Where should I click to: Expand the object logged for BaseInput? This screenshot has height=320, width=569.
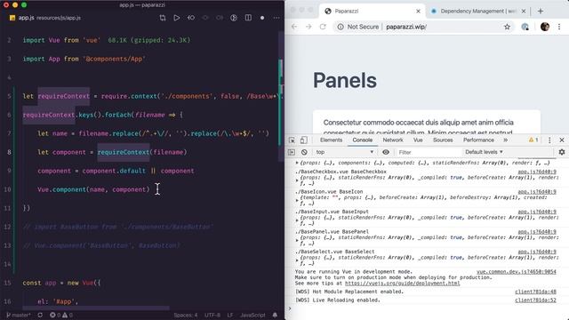(297, 220)
